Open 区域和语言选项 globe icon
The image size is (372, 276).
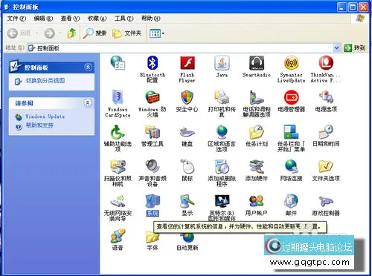222,132
